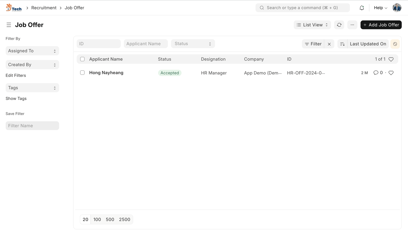Toggle the sidebar hamburger menu icon
Viewport: 408px width, 235px height.
9,25
